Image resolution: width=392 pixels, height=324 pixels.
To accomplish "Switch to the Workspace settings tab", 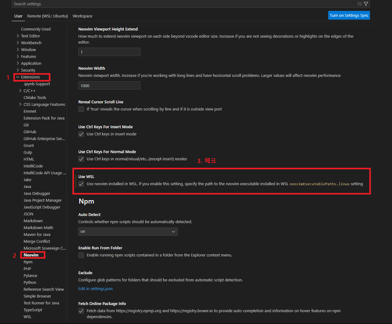I will click(x=82, y=16).
